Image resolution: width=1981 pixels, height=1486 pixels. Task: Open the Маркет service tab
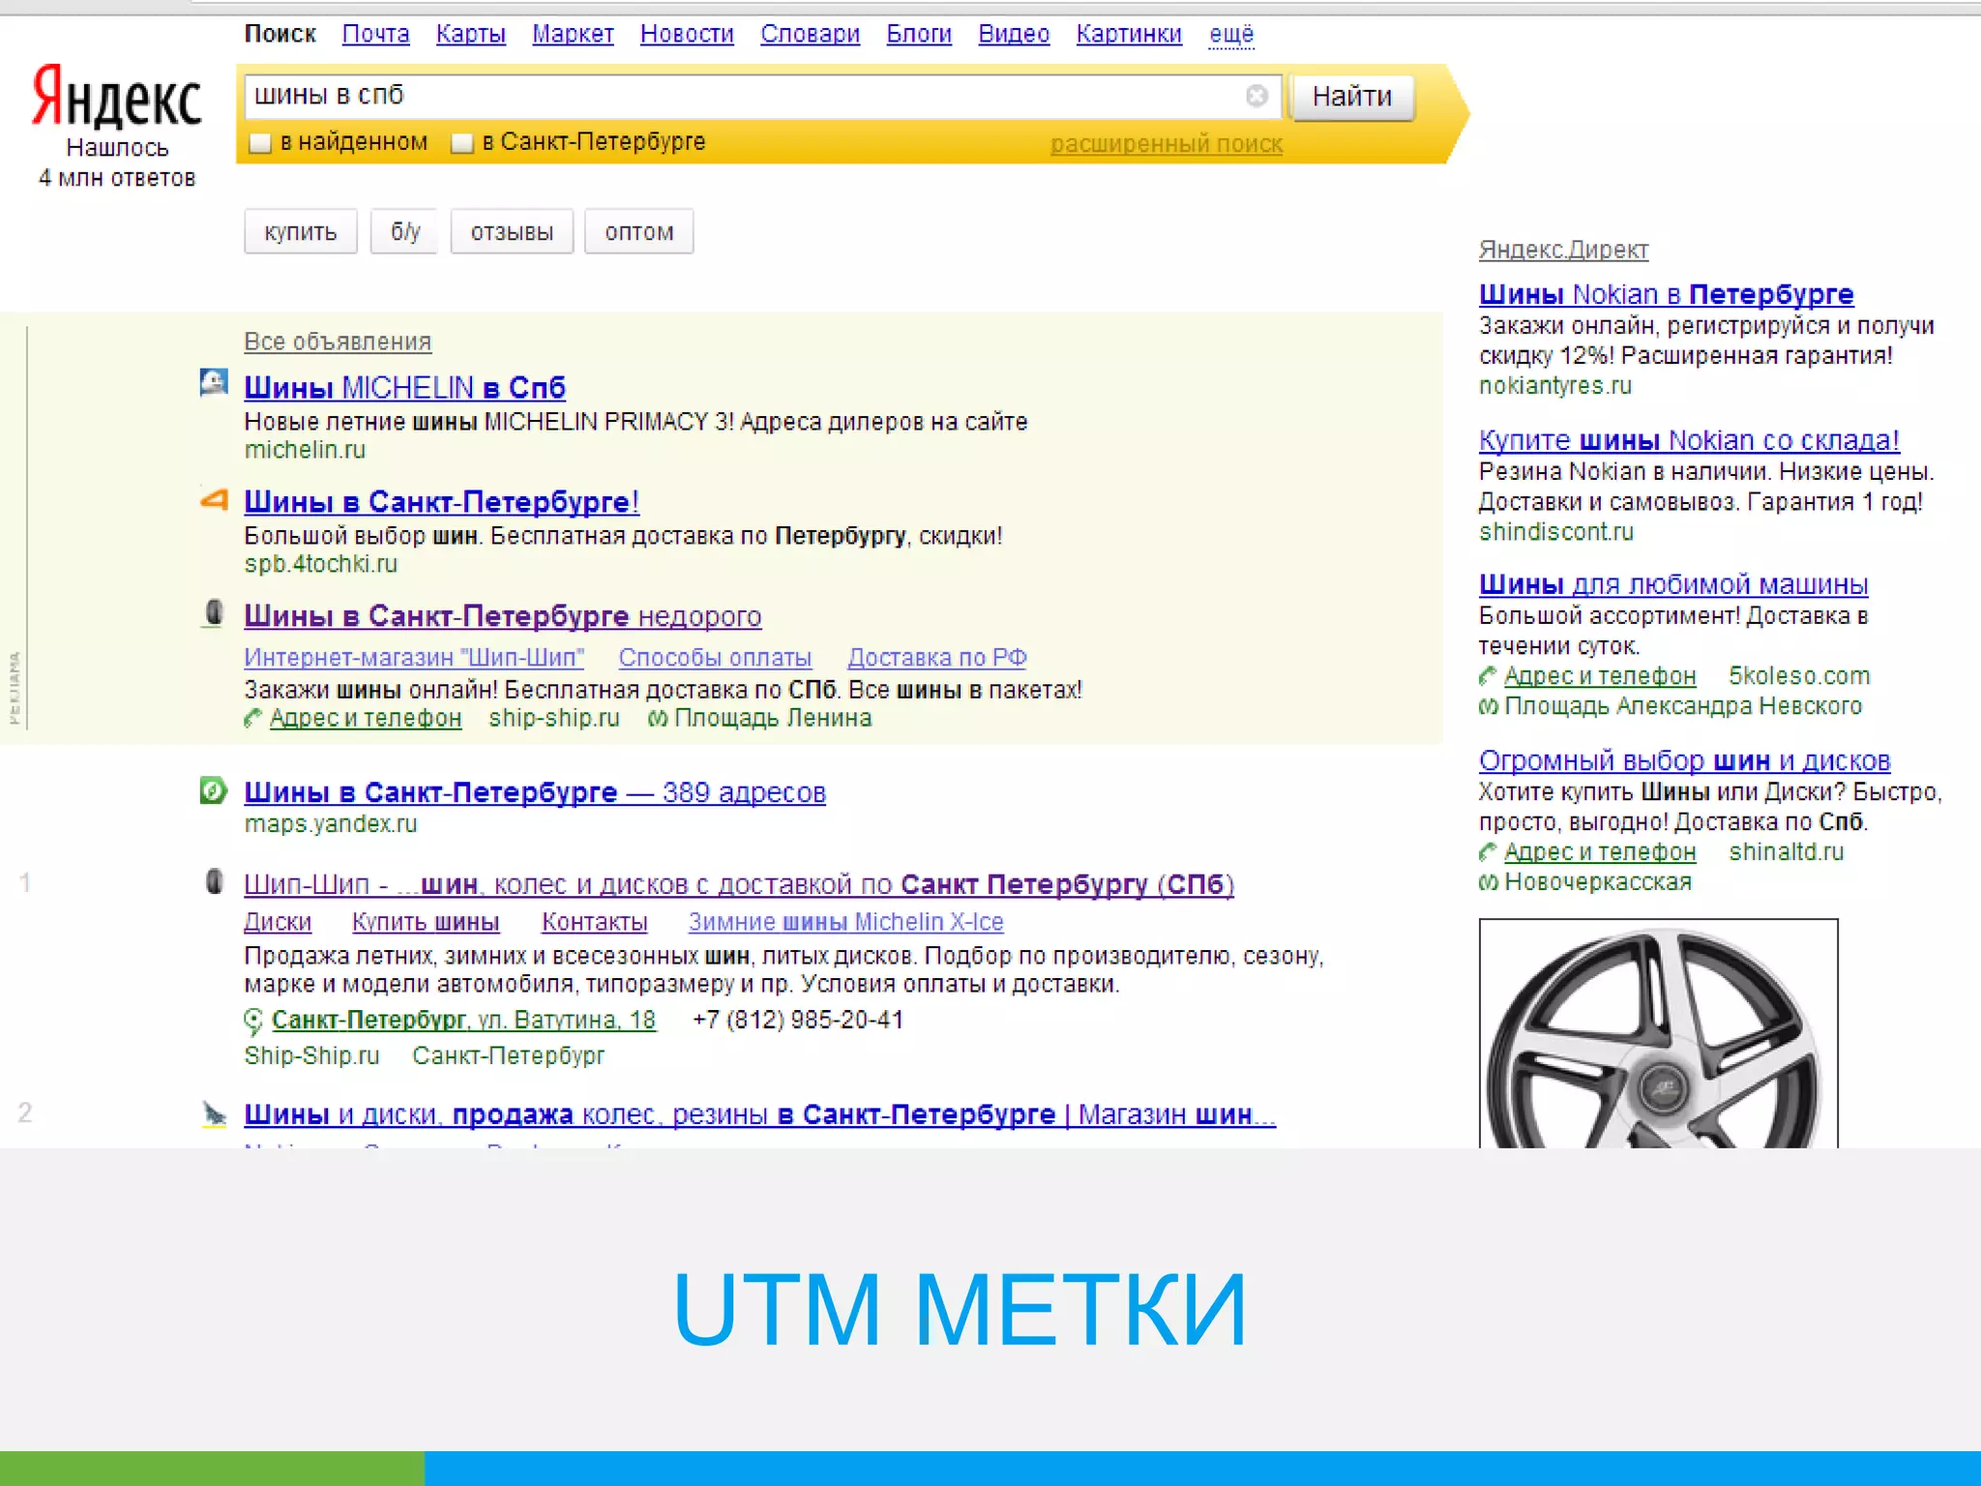tap(573, 35)
